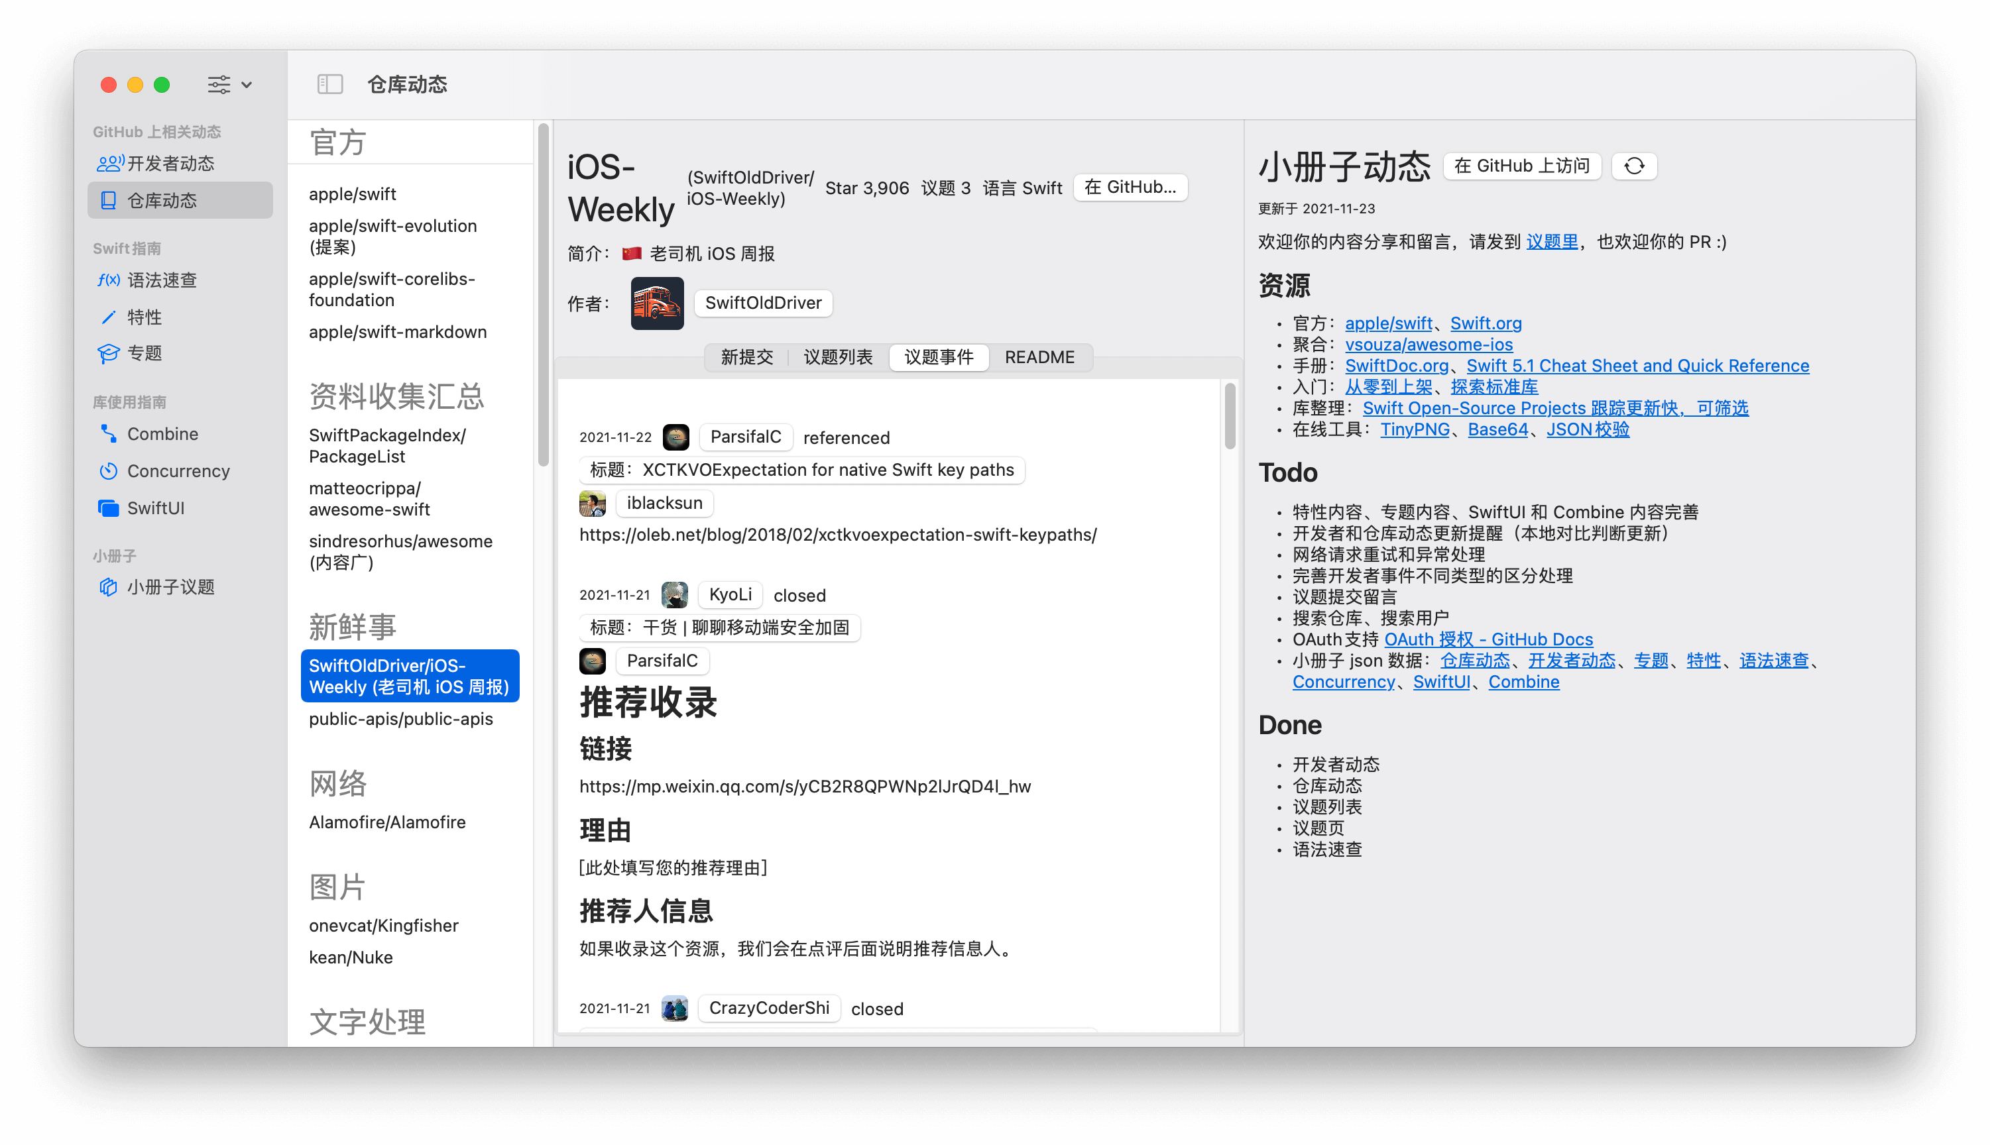
Task: Toggle the sidebar panel icon
Action: click(x=329, y=84)
